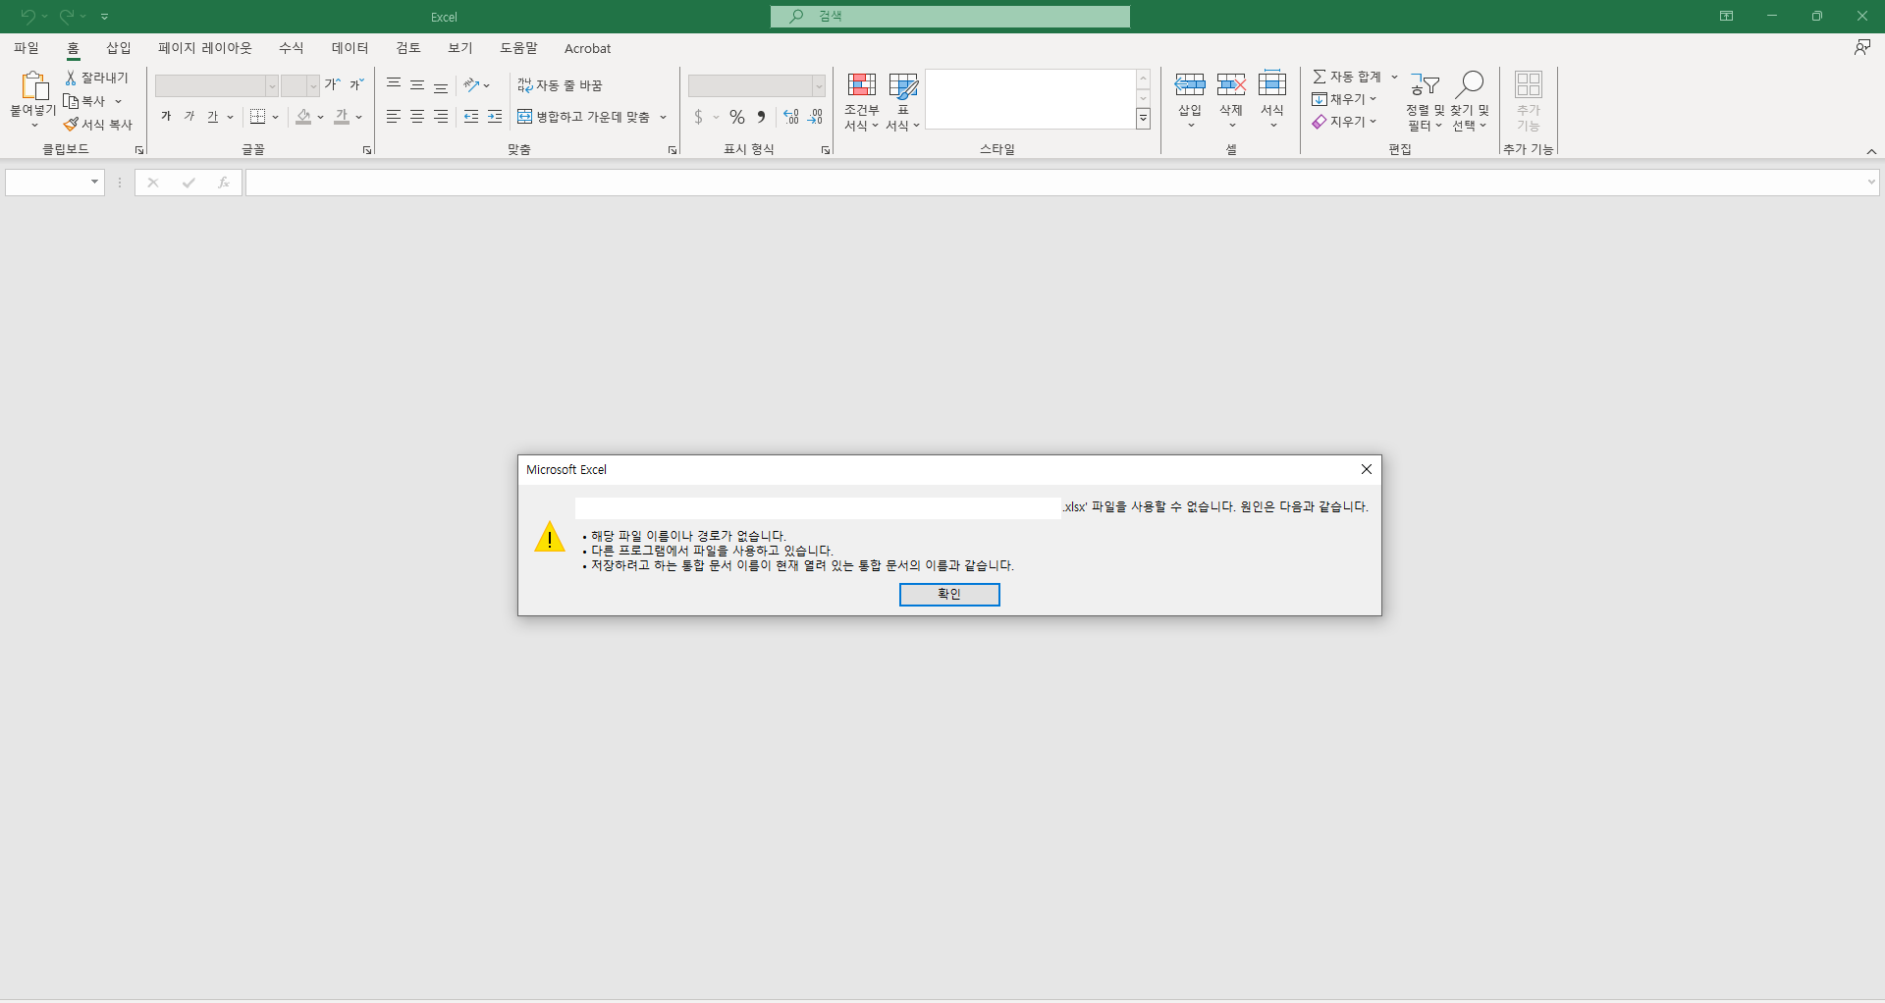Increase indent icon
The width and height of the screenshot is (1885, 1003).
coord(495,117)
